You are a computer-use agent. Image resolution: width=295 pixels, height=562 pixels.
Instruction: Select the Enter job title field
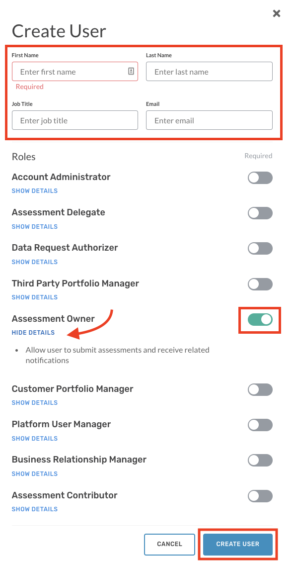point(74,120)
